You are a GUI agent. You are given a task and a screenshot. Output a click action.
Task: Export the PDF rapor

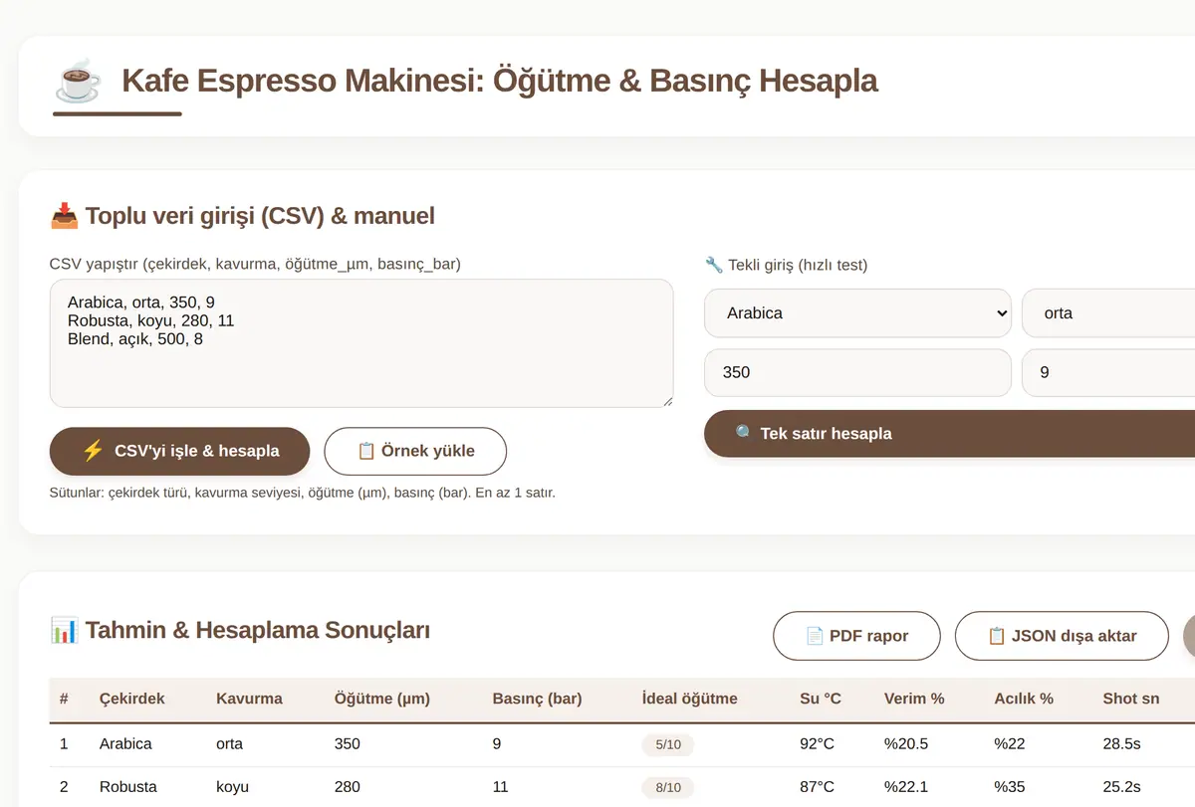coord(856,636)
